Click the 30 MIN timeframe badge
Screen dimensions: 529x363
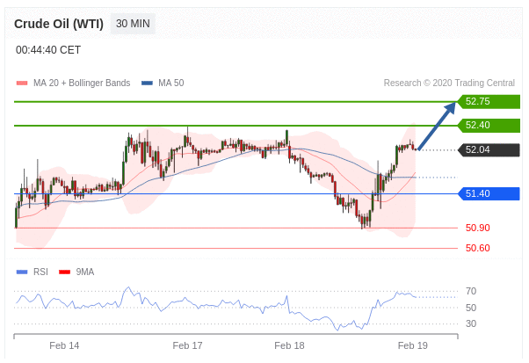pyautogui.click(x=133, y=24)
